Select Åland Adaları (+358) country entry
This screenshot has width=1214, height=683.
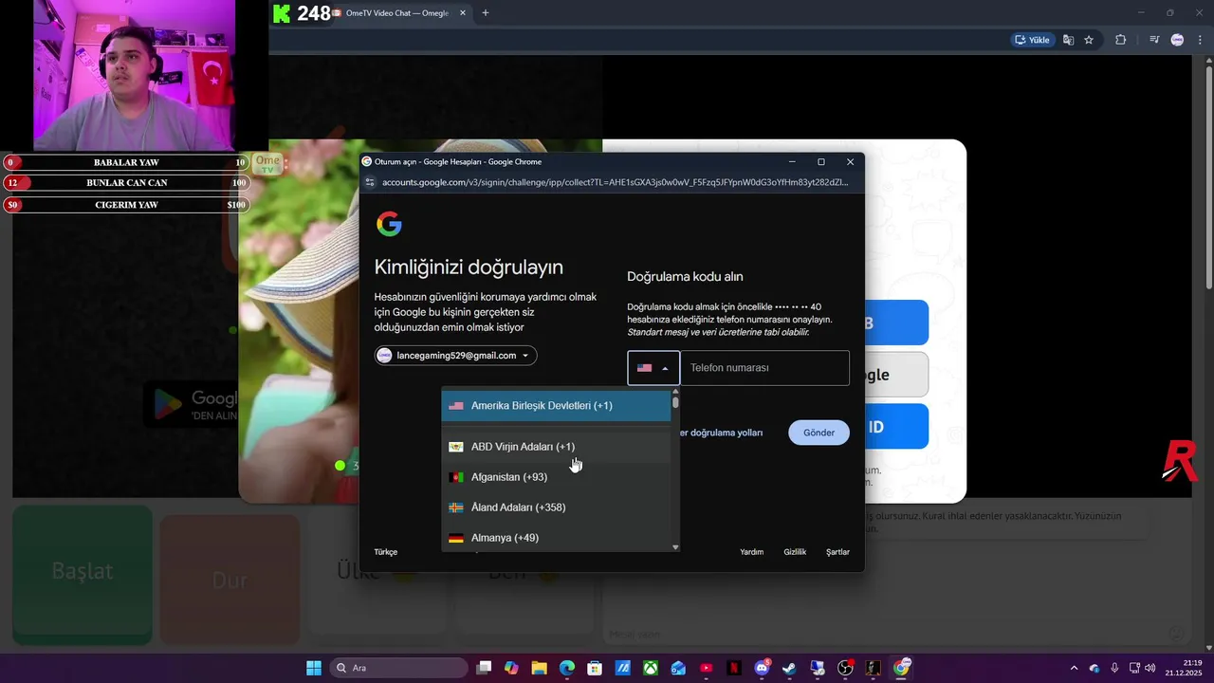[x=556, y=507]
